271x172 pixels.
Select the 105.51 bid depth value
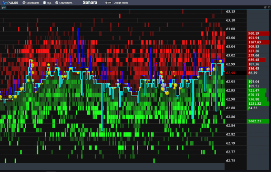tap(254, 86)
